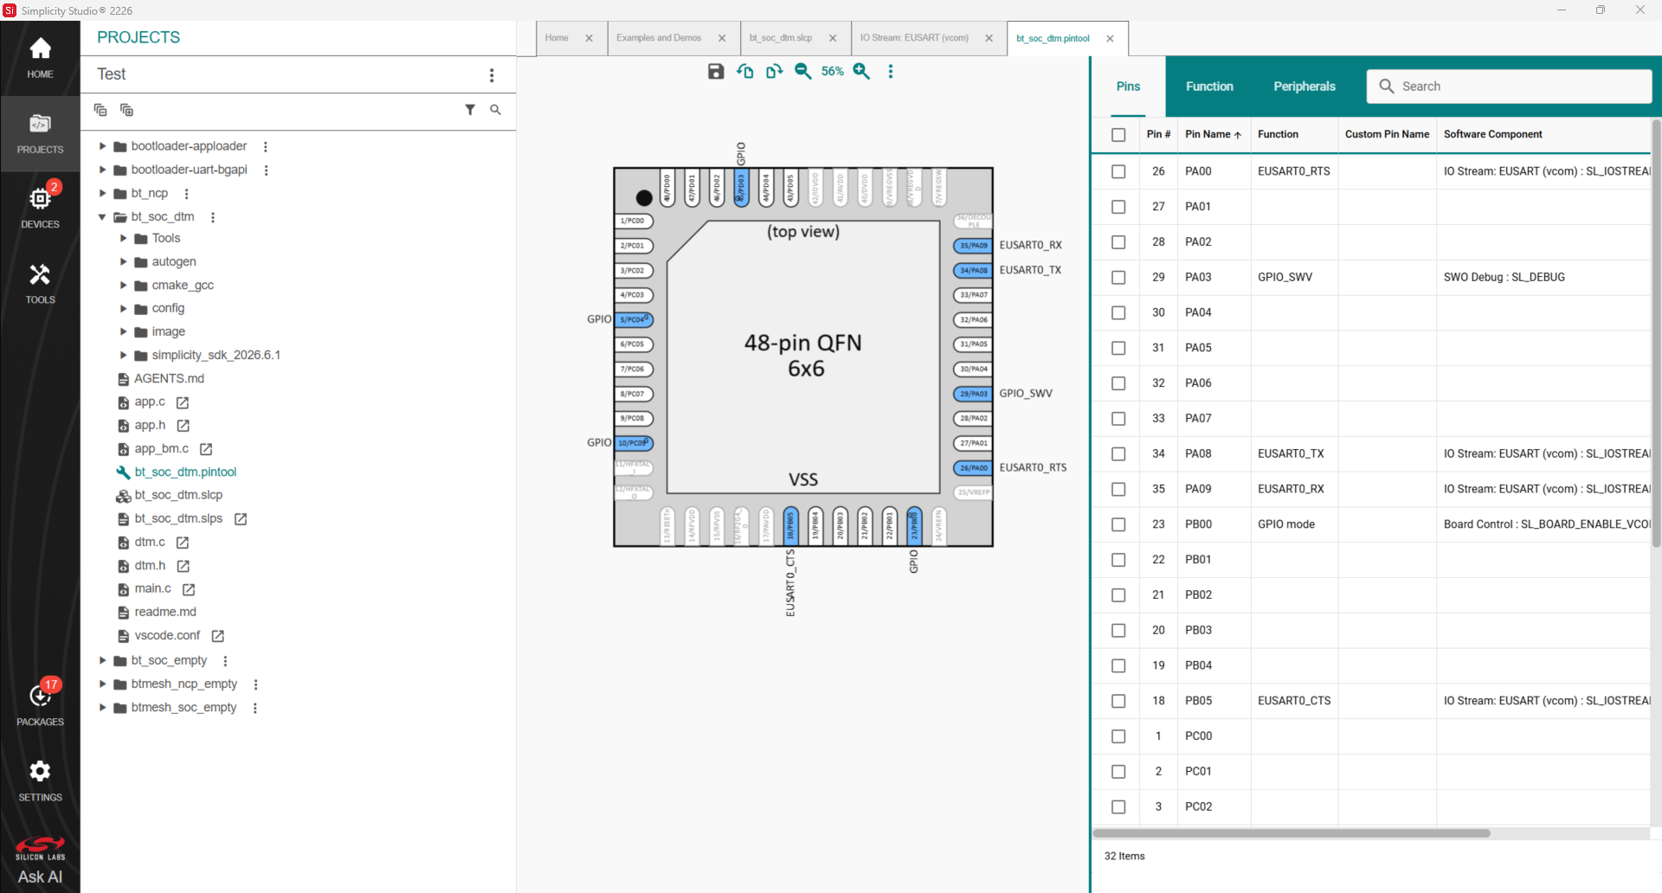The image size is (1662, 893).
Task: Open the bt_soc_dtm project options menu
Action: (x=213, y=217)
